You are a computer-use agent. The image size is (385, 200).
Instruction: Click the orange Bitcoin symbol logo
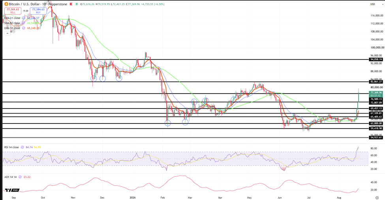click(6, 4)
